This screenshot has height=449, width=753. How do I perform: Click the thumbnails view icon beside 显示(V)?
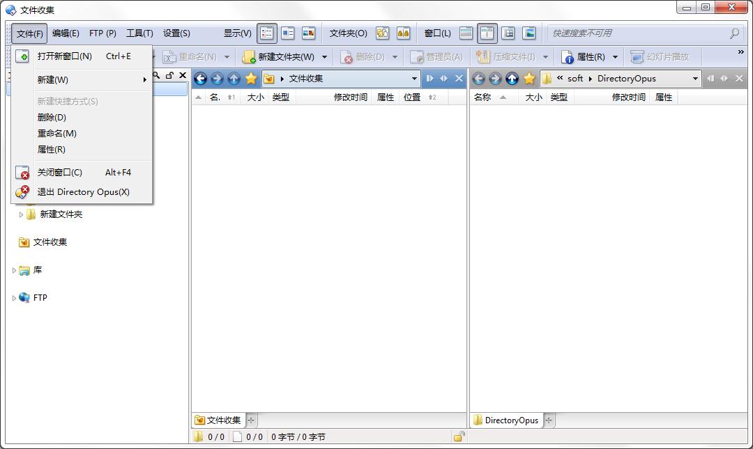pos(310,33)
